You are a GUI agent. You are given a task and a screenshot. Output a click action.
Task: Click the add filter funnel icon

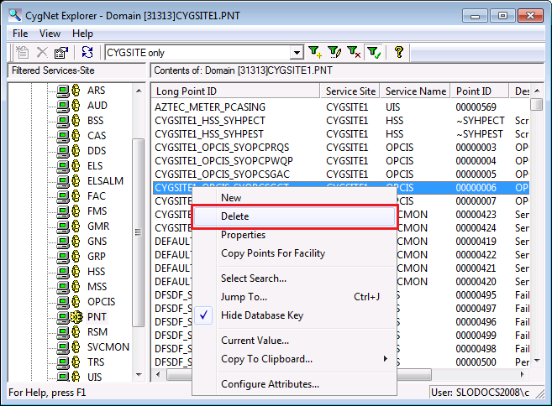point(314,52)
